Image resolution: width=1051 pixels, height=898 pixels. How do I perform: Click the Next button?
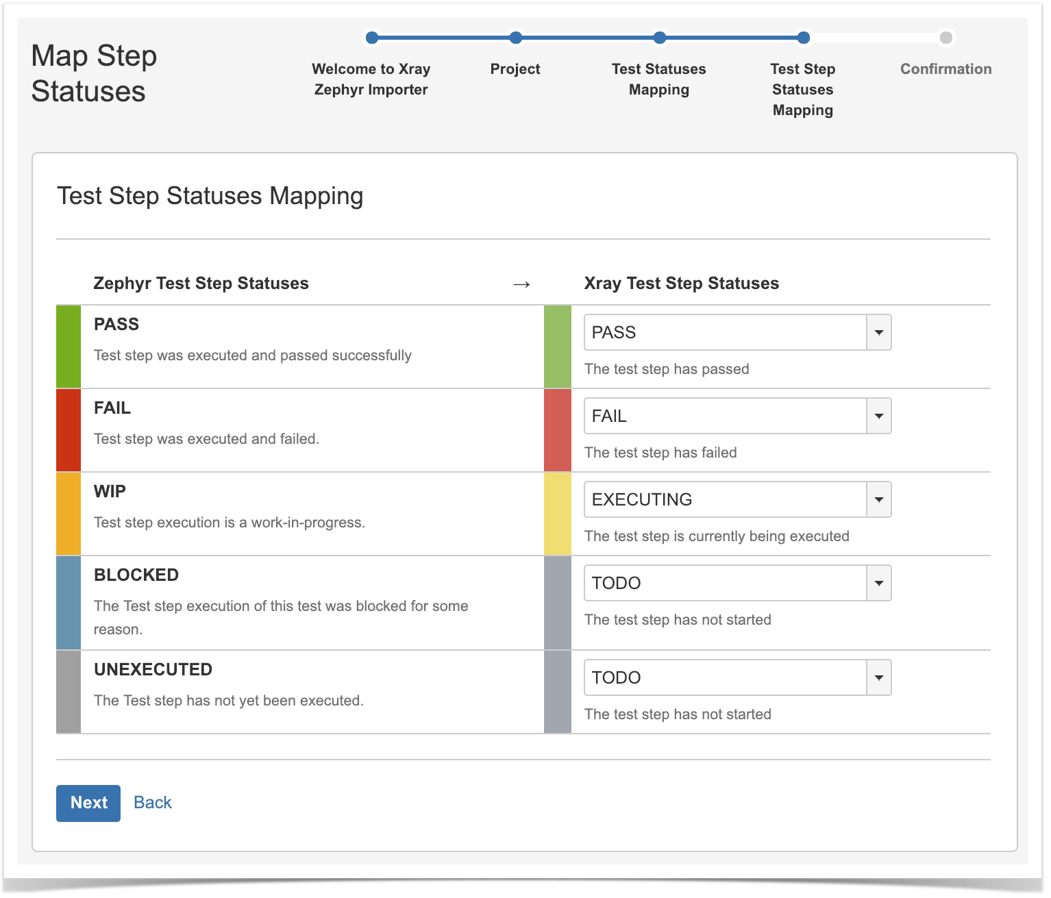pos(88,803)
